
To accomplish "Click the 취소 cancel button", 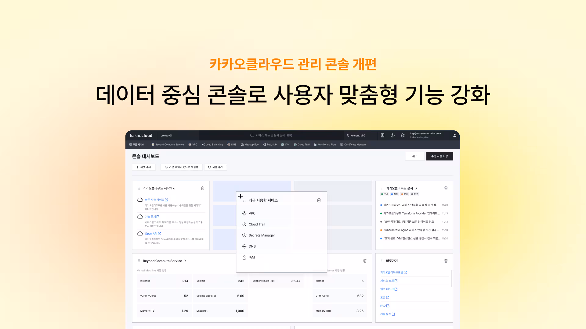I will (x=414, y=156).
